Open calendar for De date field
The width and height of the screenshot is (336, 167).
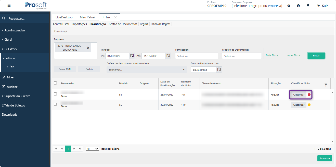point(132,56)
